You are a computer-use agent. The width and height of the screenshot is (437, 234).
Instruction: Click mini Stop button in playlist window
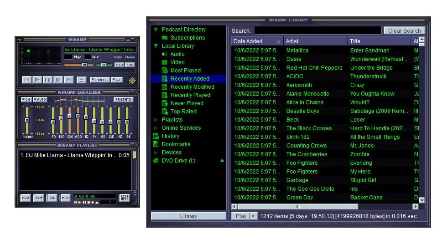coord(88,202)
